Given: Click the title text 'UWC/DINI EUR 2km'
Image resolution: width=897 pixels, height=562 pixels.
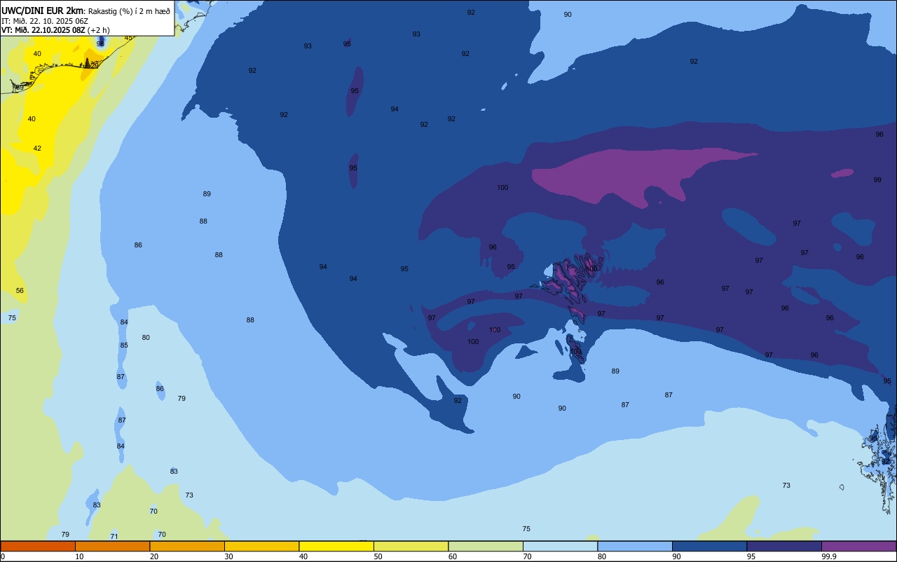Looking at the screenshot, I should pos(43,11).
